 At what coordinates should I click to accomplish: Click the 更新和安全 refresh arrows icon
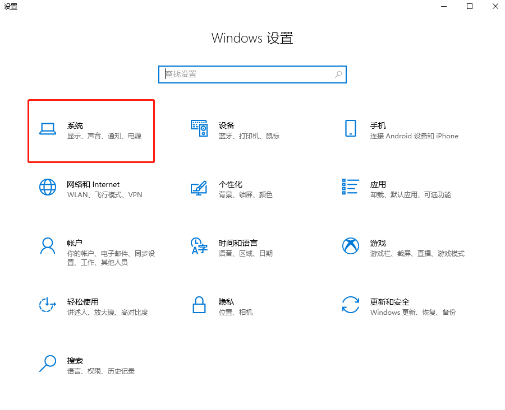[351, 305]
